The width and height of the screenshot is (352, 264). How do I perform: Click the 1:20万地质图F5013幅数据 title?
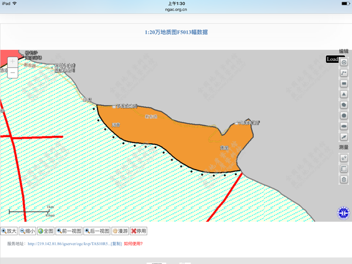click(176, 32)
